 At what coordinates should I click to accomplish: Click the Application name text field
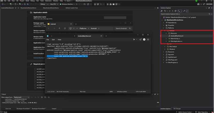point(115,18)
